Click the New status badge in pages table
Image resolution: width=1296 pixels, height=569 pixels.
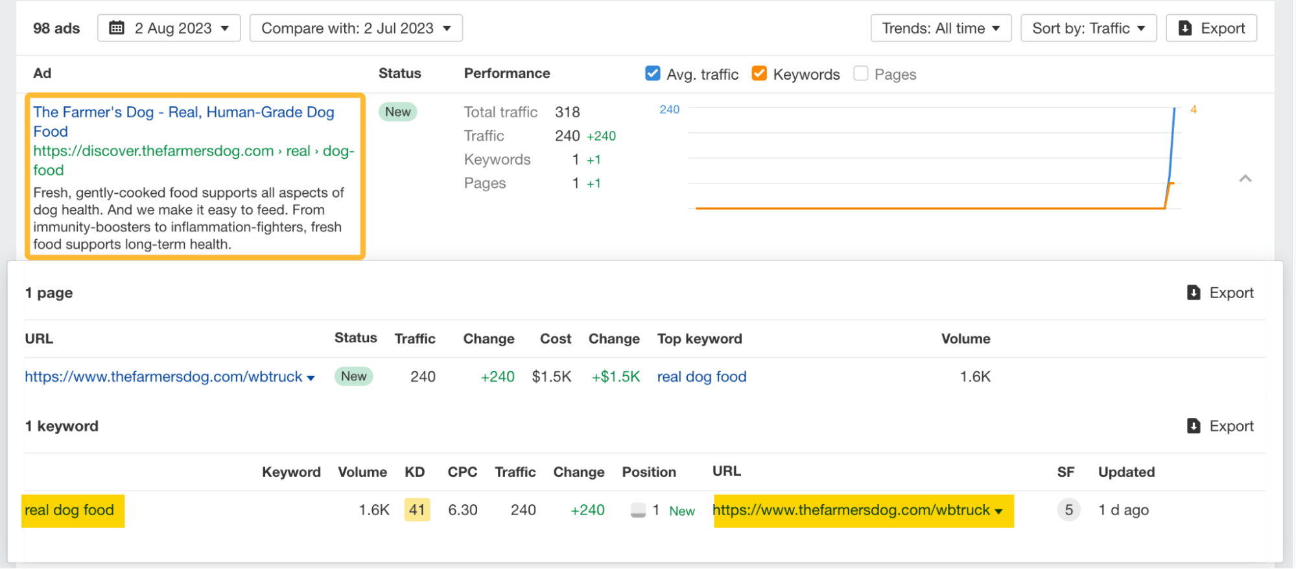coord(353,377)
